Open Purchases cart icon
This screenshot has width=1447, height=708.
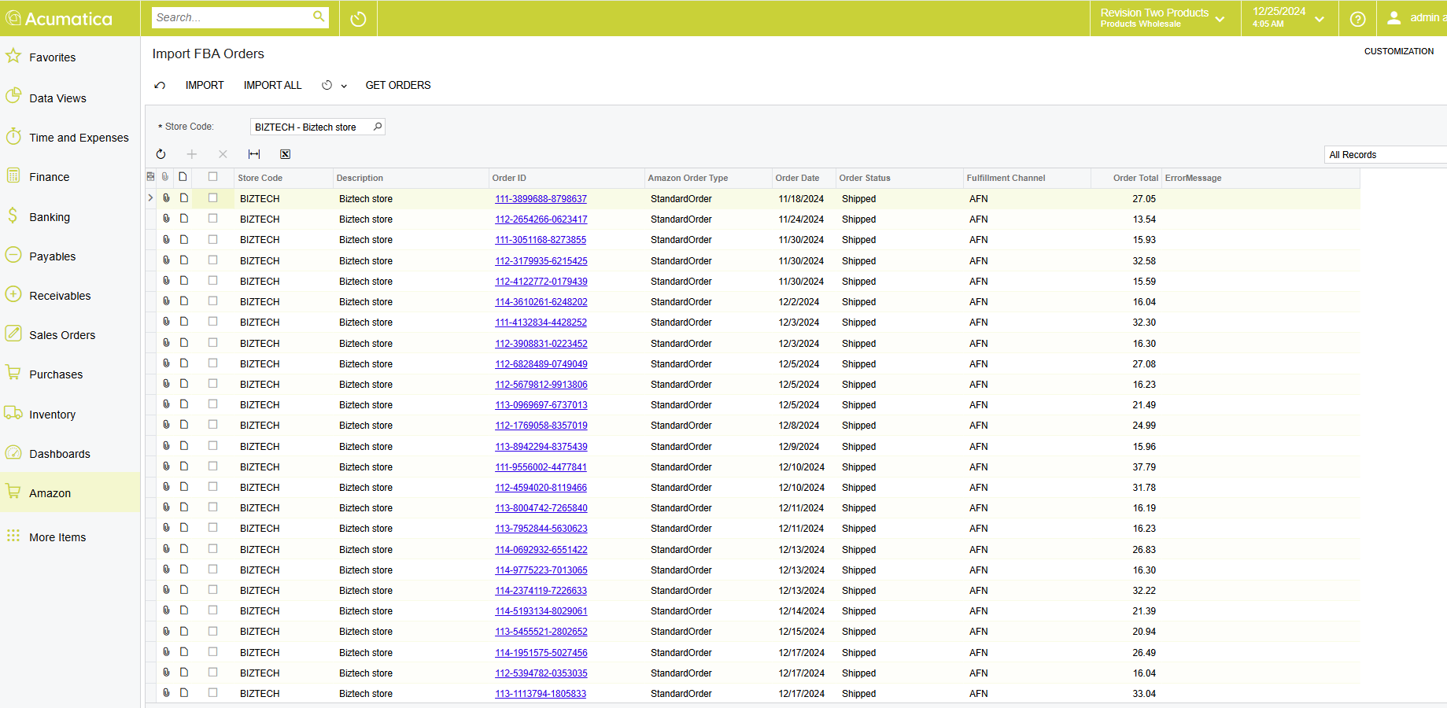tap(13, 373)
